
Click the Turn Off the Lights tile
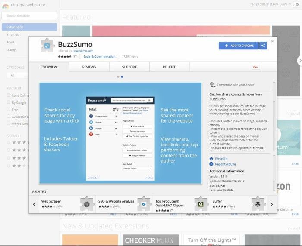[211, 240]
